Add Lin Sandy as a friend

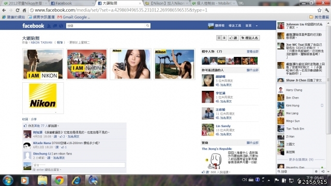tap(224, 134)
